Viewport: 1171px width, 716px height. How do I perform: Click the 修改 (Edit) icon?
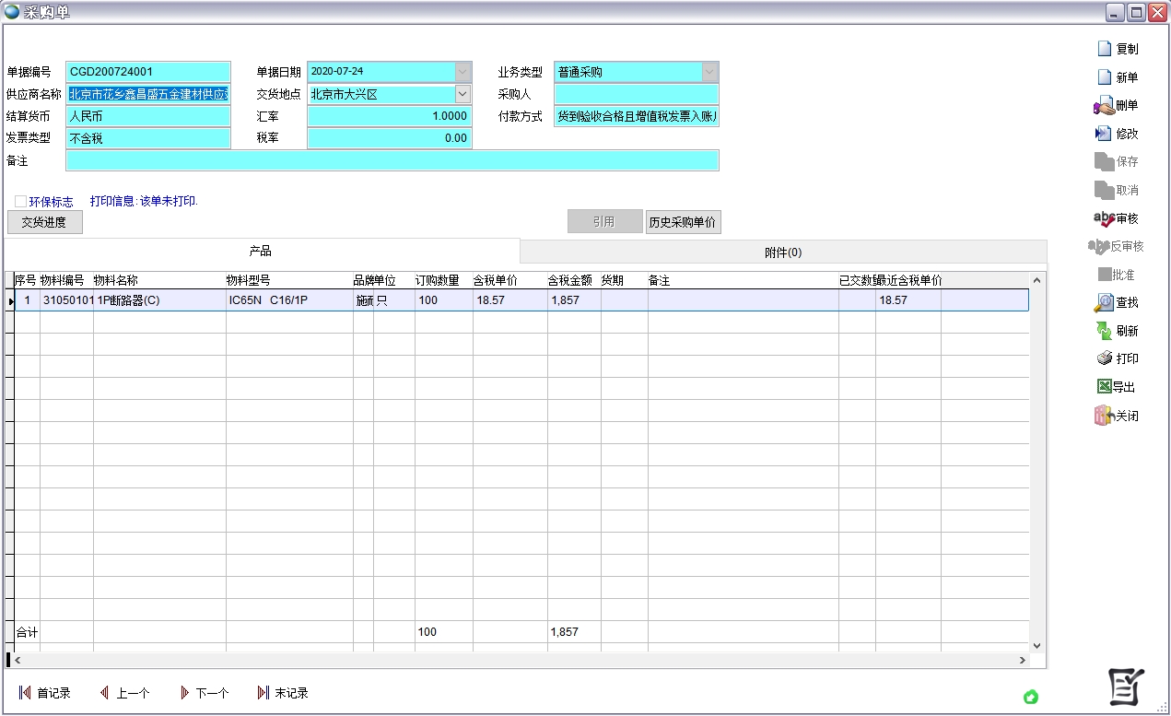(x=1104, y=134)
